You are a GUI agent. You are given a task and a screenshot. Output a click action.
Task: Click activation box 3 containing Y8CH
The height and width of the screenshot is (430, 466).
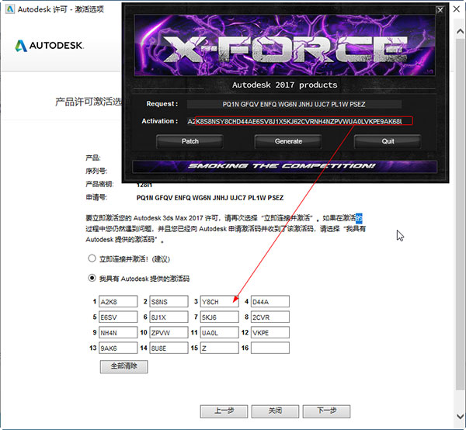[220, 301]
